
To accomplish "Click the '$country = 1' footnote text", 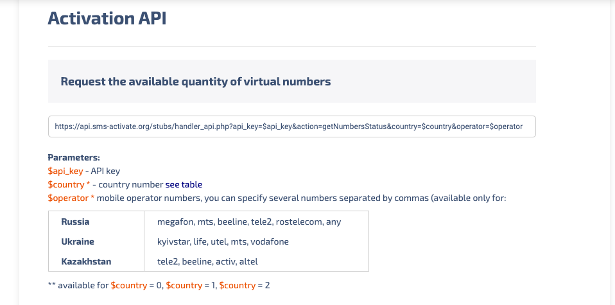I will coord(190,284).
